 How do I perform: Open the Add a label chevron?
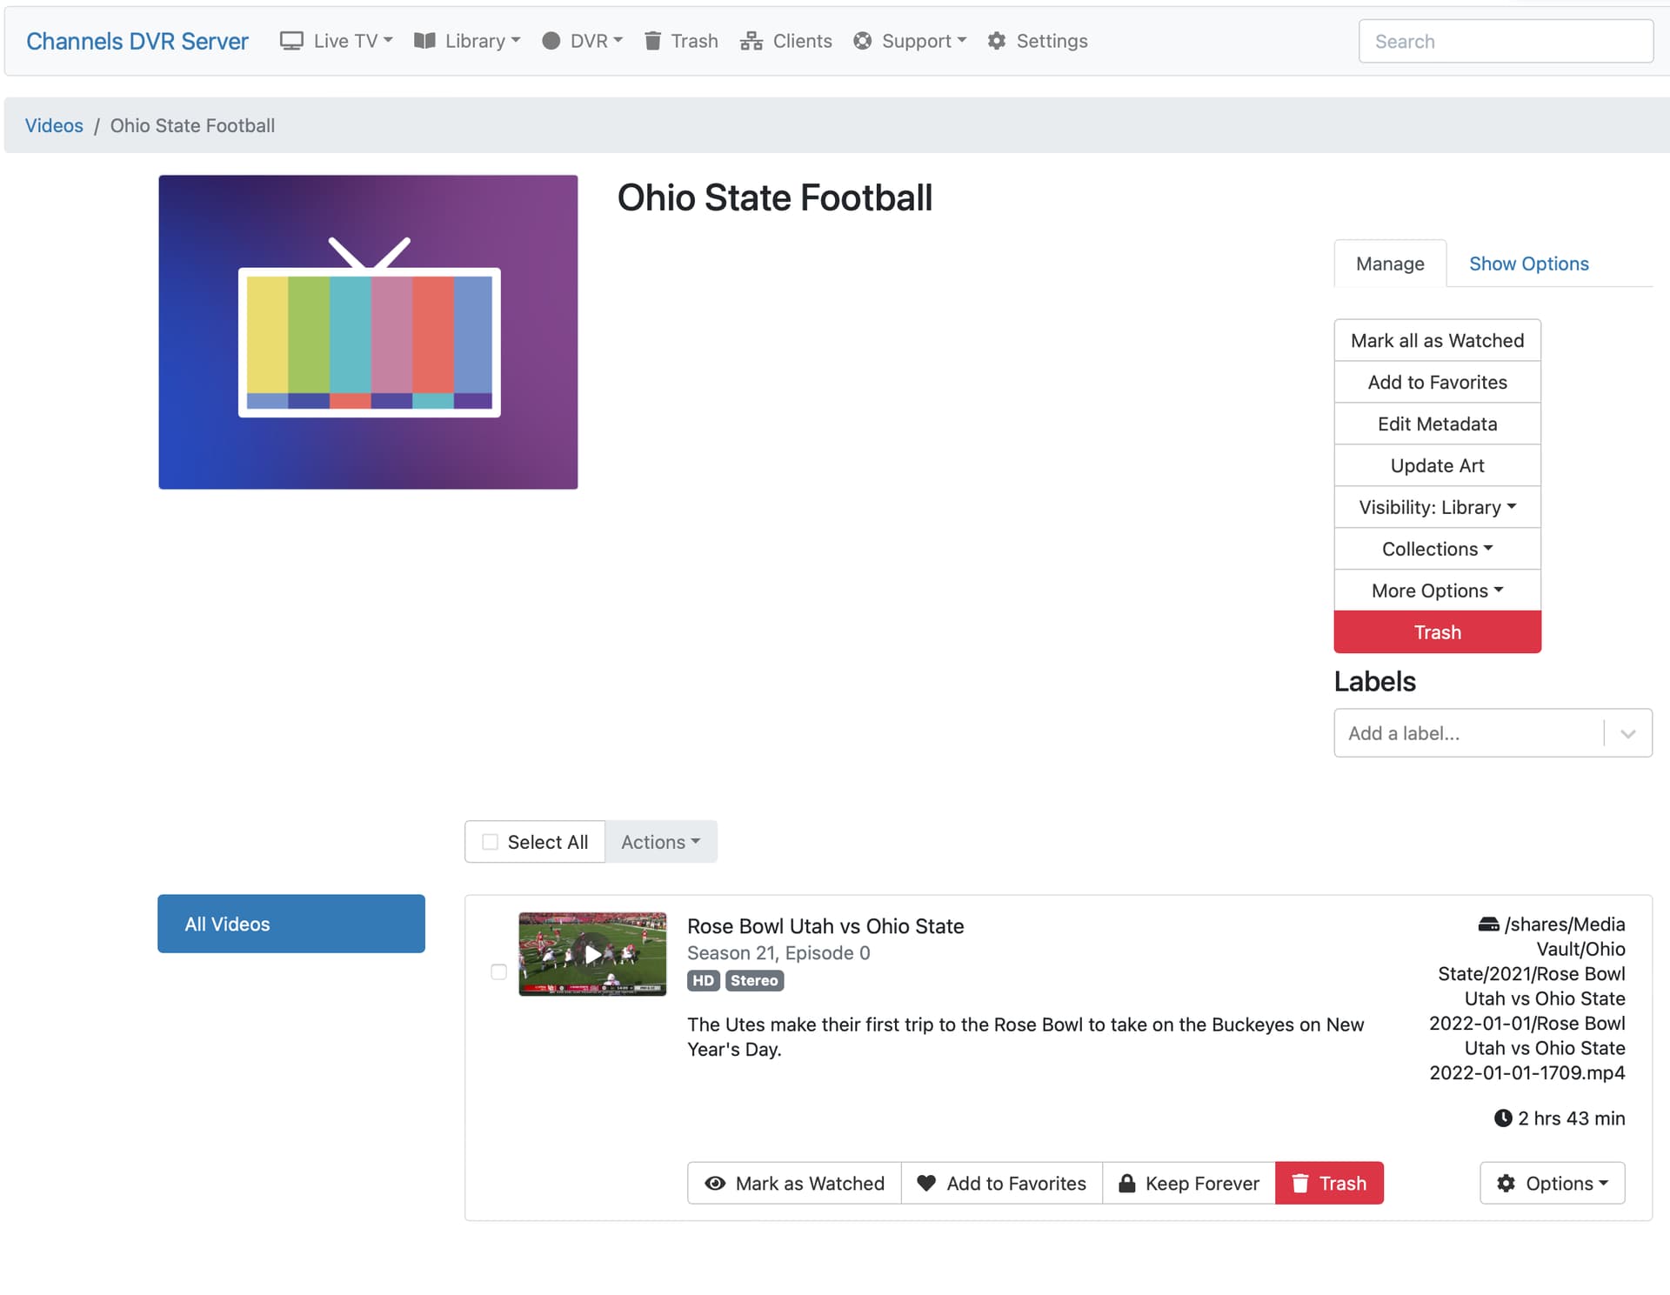(x=1628, y=733)
